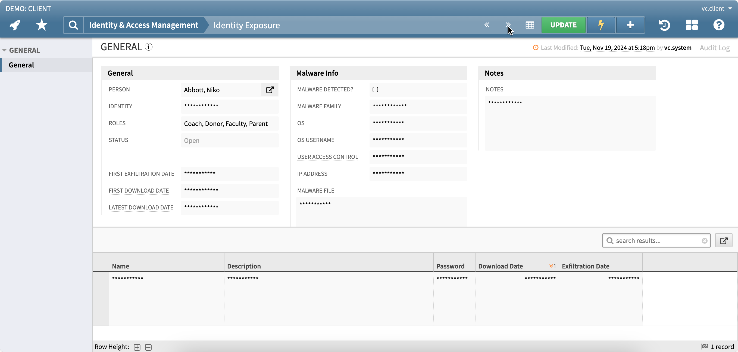Viewport: 738px width, 352px height.
Task: Clear search results with the X icon
Action: tap(705, 240)
